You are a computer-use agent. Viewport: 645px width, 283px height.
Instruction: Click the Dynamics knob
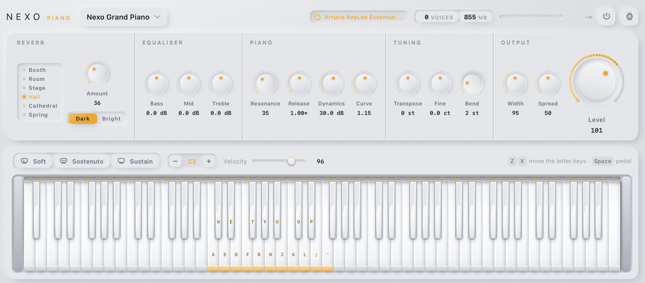pyautogui.click(x=332, y=83)
